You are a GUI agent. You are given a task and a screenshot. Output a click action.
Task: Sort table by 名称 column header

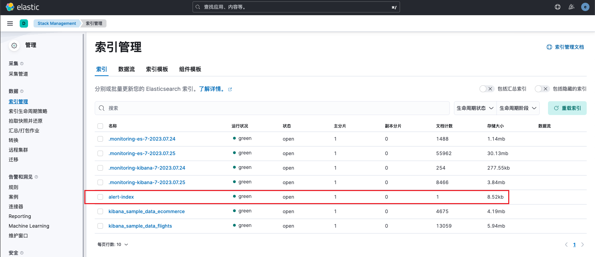(x=113, y=126)
